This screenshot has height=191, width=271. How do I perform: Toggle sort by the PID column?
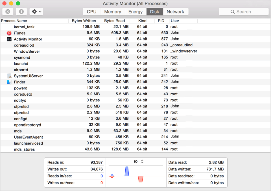161,21
